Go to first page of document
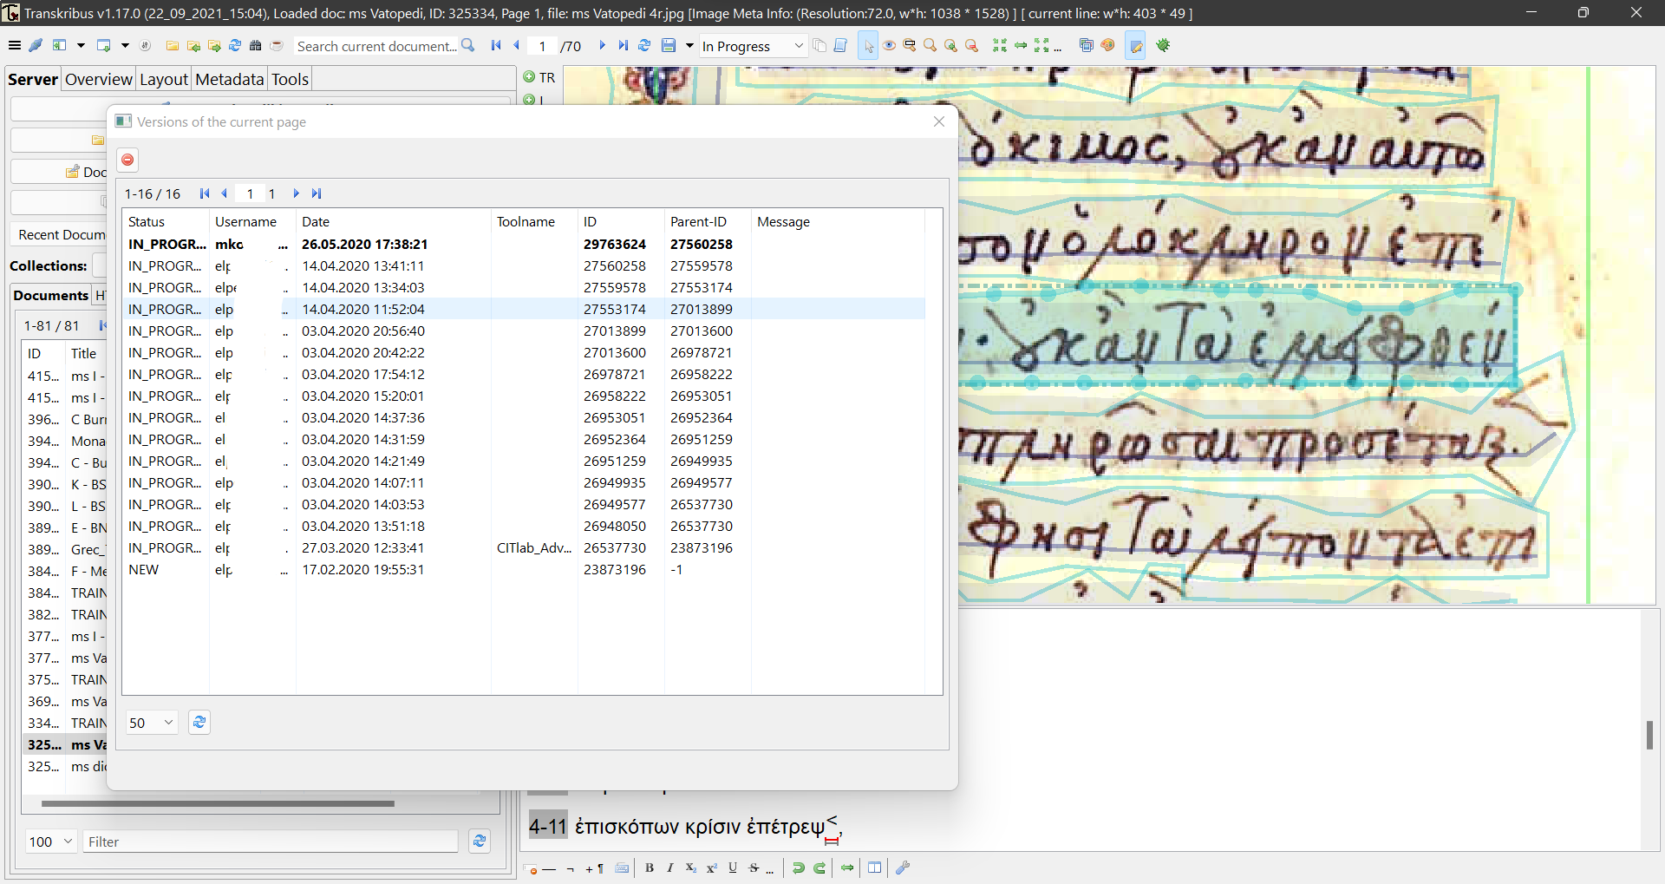 pyautogui.click(x=496, y=45)
